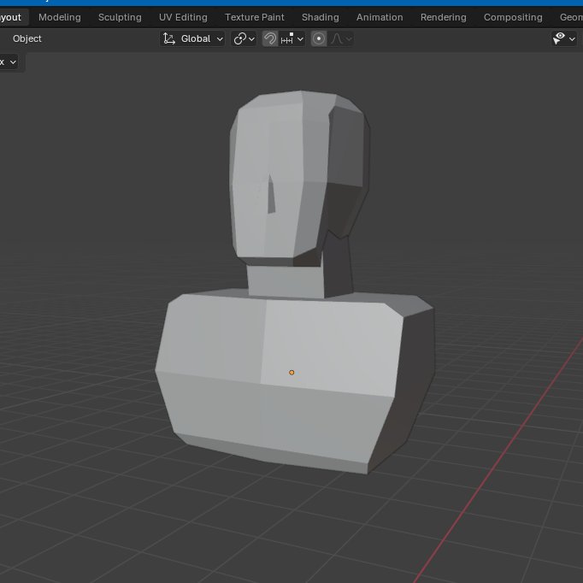
Task: Open the UV Editing workspace tab
Action: click(183, 17)
